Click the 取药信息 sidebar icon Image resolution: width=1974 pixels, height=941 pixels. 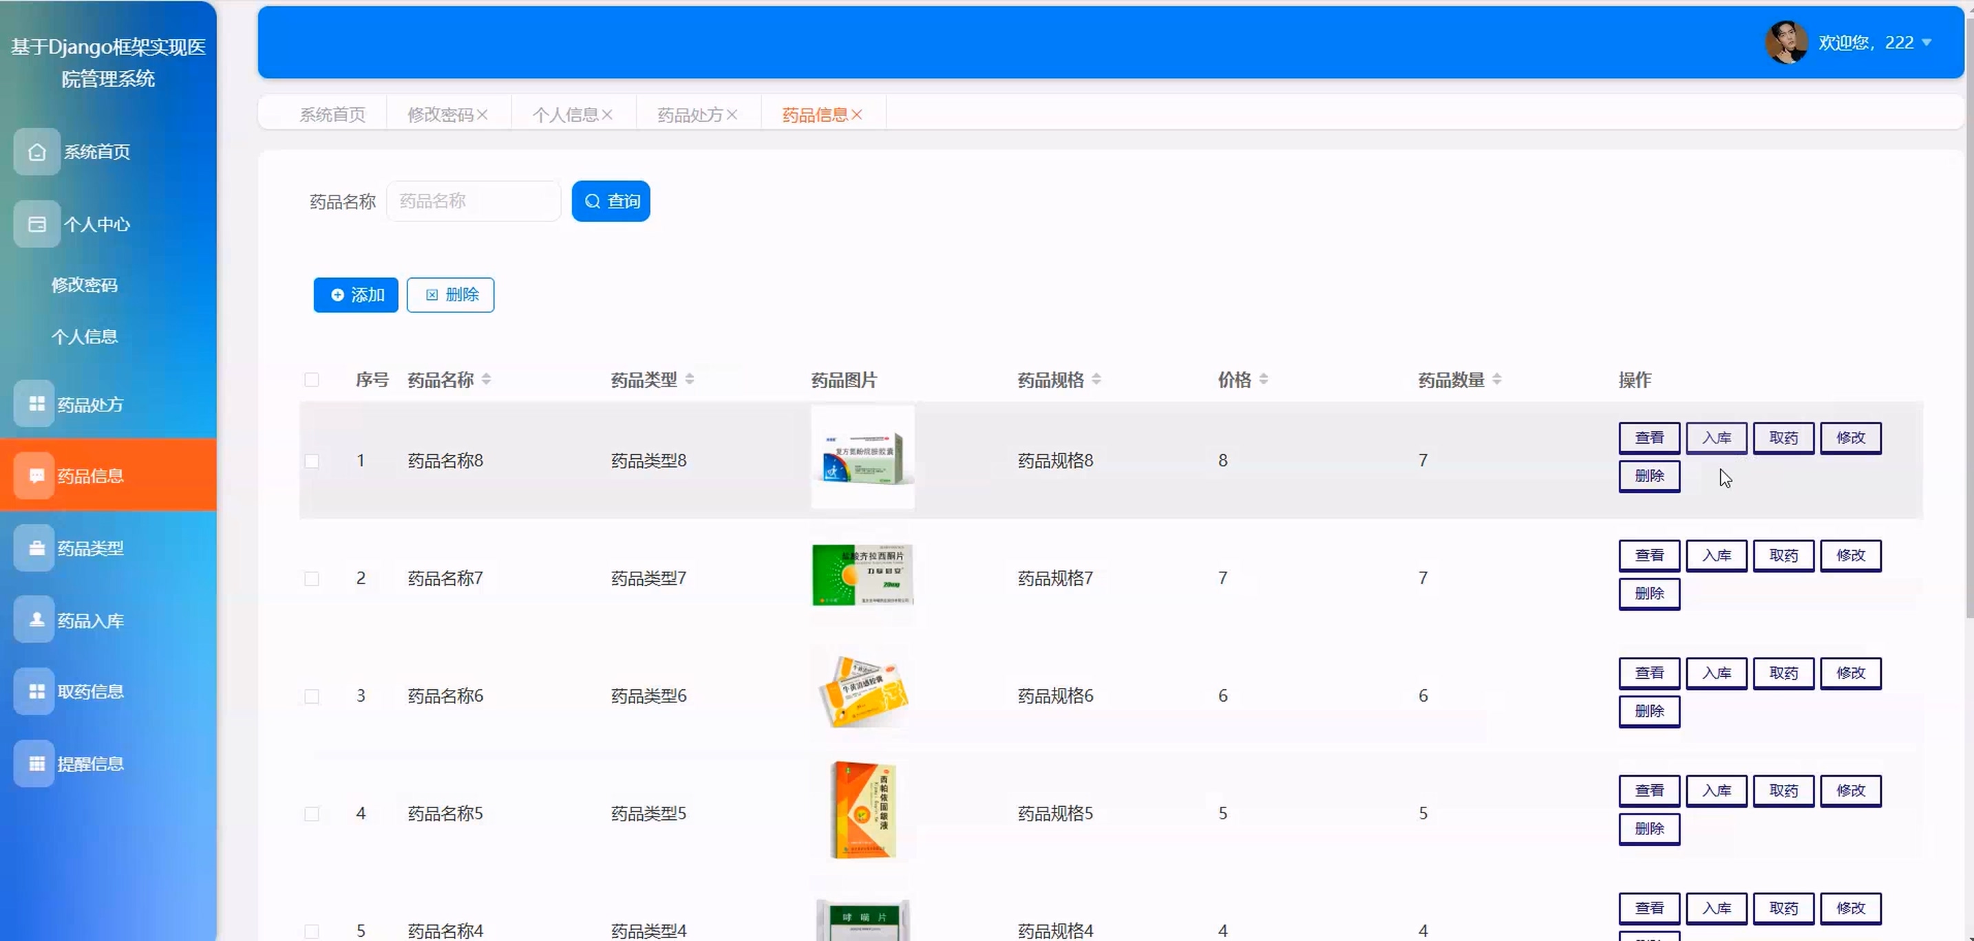click(x=36, y=691)
